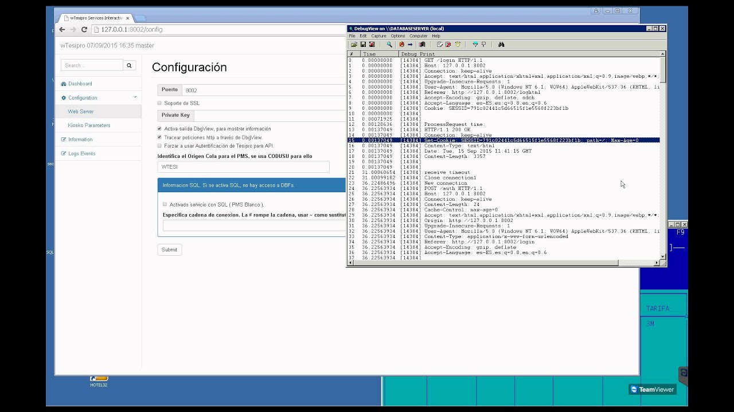
Task: Toggle Activa salida DbgView checkbox
Action: [159, 129]
